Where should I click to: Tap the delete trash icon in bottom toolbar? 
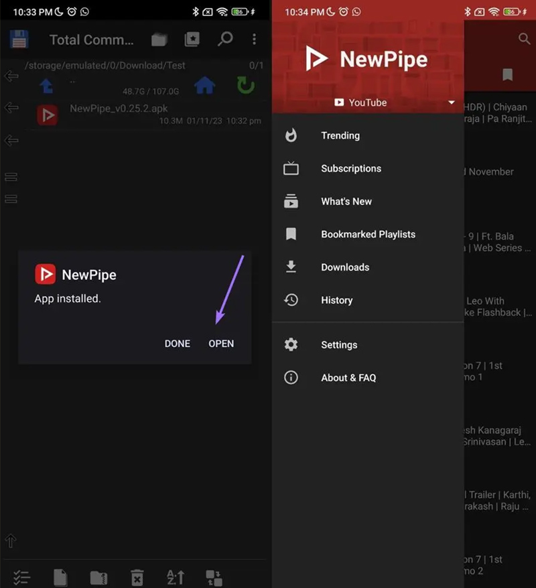pyautogui.click(x=137, y=577)
